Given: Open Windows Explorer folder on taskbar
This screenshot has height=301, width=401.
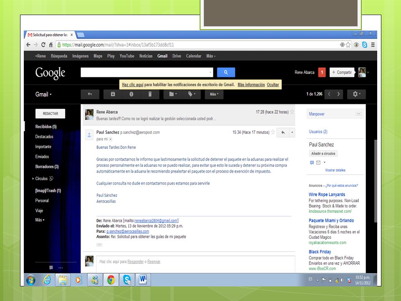Looking at the screenshot, I should coord(63,280).
